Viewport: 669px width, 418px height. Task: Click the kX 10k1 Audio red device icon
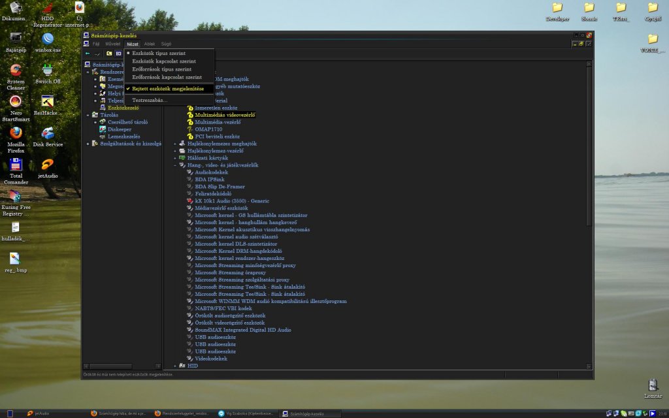[190, 201]
